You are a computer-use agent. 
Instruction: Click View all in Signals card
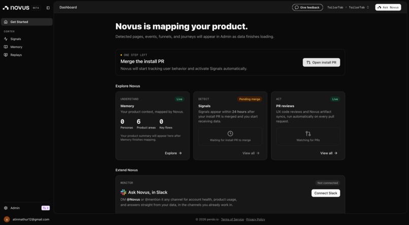pos(251,153)
